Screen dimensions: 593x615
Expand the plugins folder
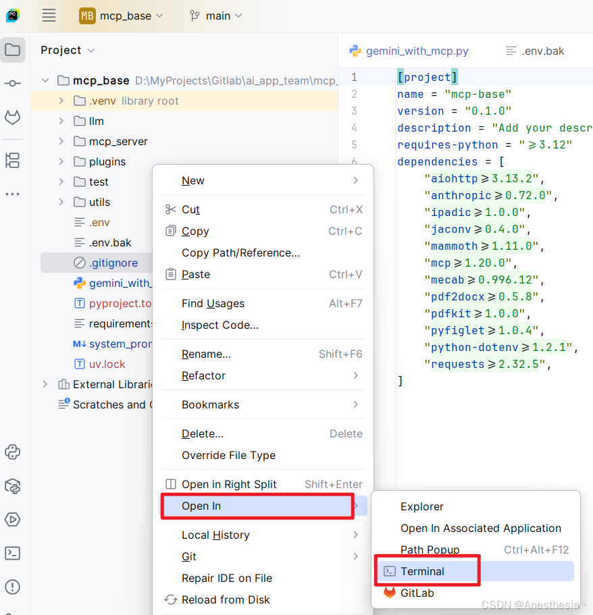(x=61, y=161)
